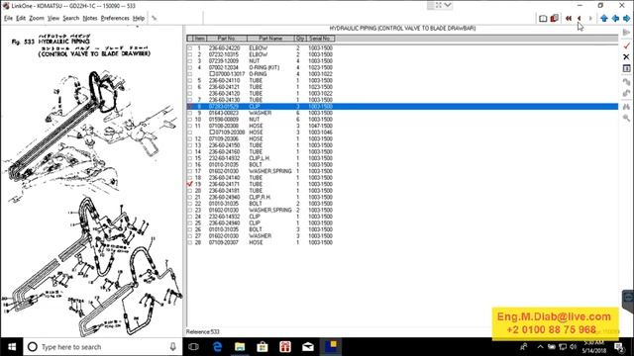The image size is (634, 356).
Task: Open the Search menu
Action: pos(71,18)
